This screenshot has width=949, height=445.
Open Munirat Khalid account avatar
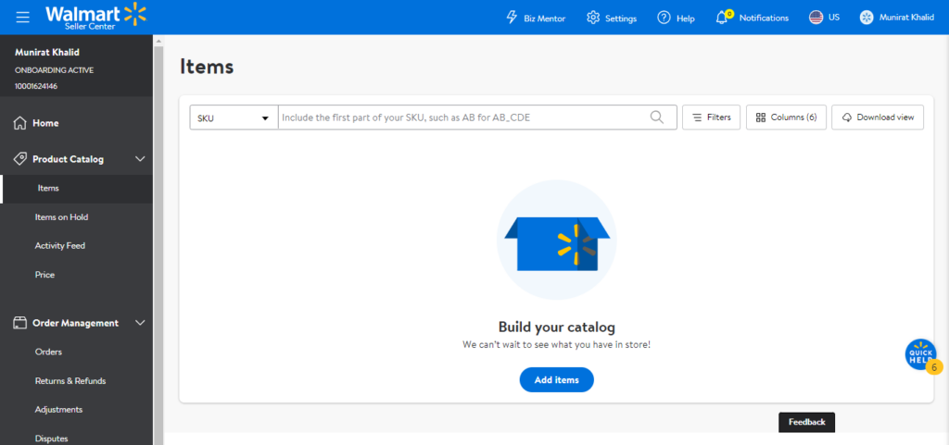coord(867,18)
